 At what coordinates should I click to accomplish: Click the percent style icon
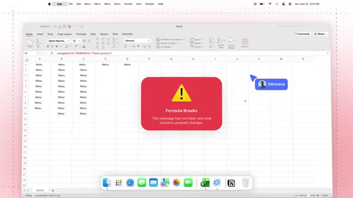click(133, 46)
